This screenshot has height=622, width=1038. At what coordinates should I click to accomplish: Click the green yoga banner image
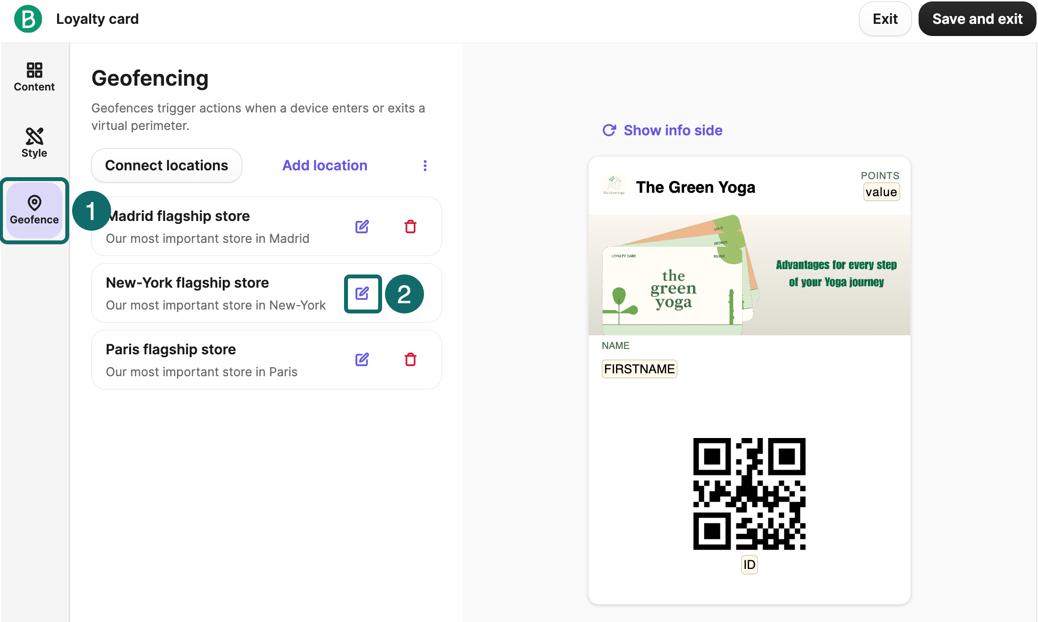pyautogui.click(x=749, y=275)
